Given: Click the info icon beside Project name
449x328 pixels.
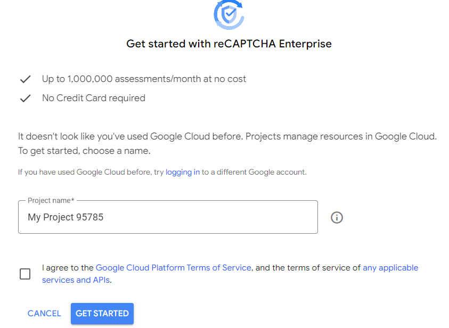Looking at the screenshot, I should 337,217.
